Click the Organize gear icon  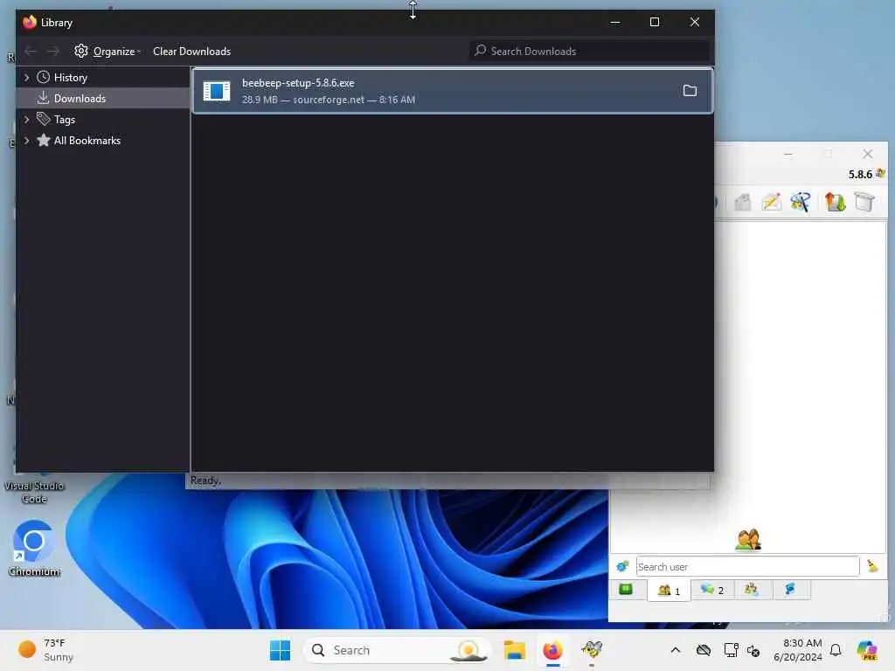81,51
